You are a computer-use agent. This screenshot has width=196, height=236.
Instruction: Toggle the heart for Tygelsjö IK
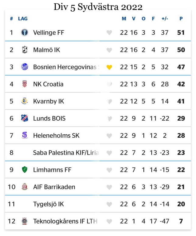(x=109, y=204)
